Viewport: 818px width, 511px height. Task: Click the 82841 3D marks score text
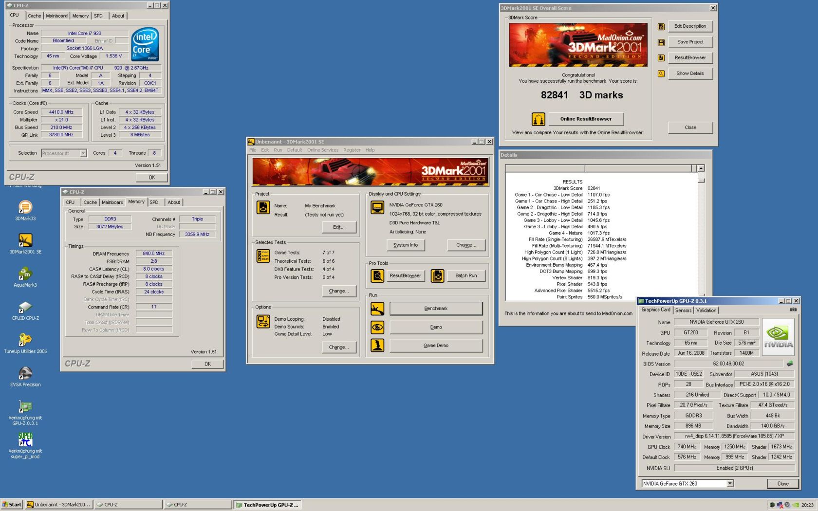582,95
